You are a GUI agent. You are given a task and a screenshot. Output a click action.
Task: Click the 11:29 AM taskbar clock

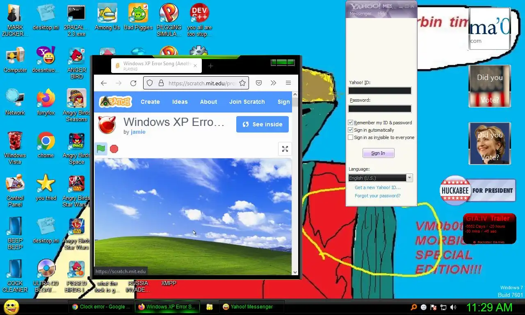point(489,307)
